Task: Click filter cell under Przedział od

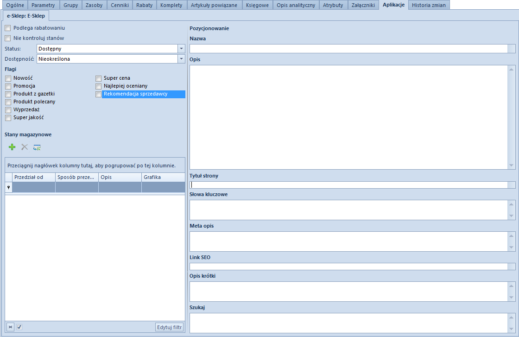Action: coord(34,187)
